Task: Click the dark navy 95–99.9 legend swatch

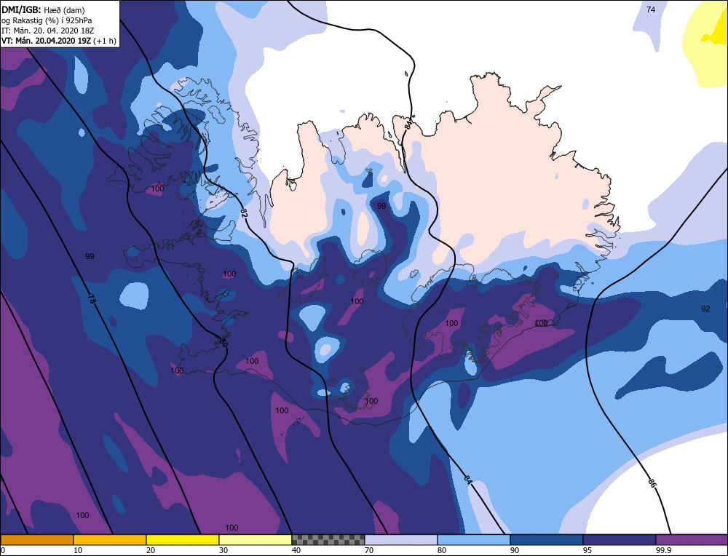Action: click(620, 539)
